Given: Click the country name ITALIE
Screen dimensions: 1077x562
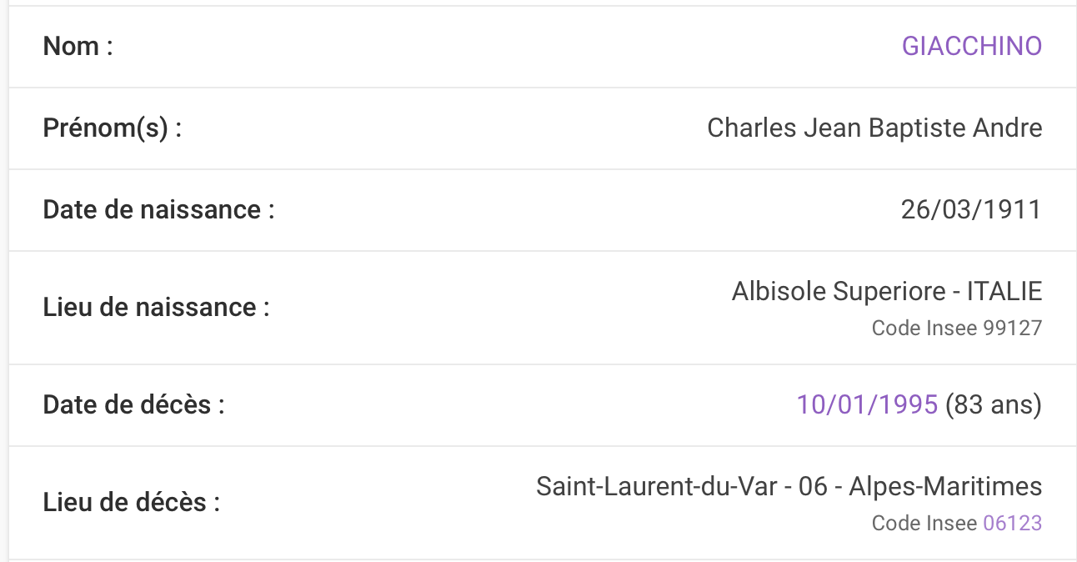Looking at the screenshot, I should [x=1004, y=292].
